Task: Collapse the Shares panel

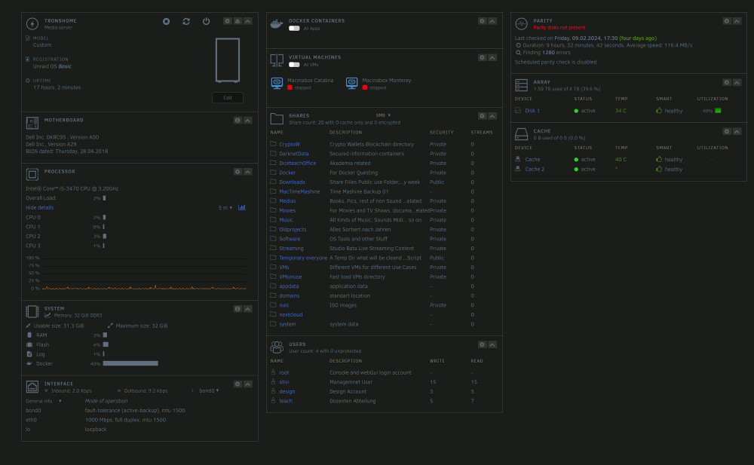Action: pyautogui.click(x=492, y=116)
